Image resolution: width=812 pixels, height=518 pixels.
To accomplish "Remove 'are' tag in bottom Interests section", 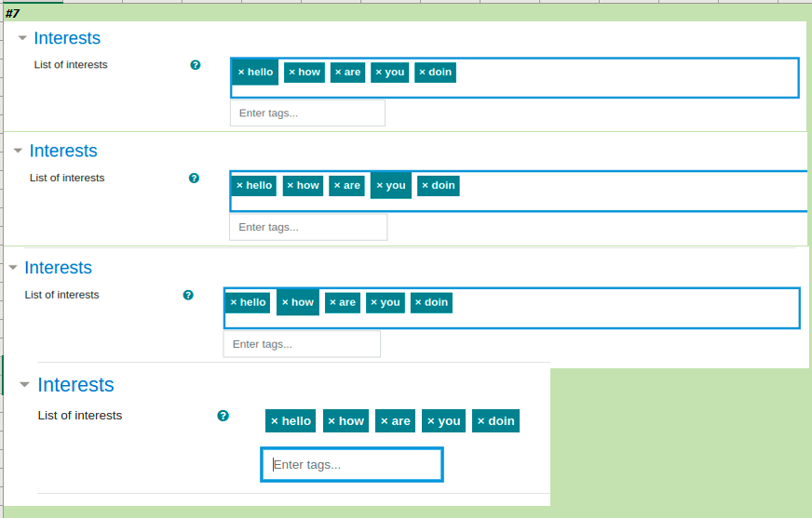I will point(395,420).
